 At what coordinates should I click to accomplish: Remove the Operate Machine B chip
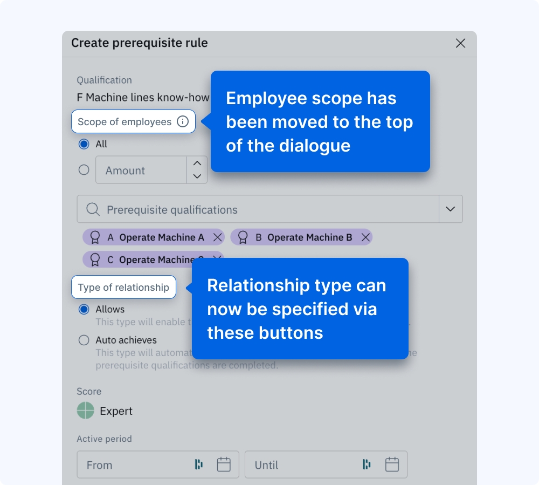pyautogui.click(x=365, y=237)
